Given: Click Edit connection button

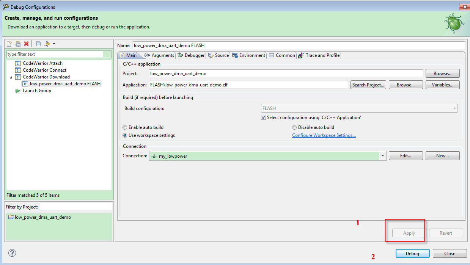Looking at the screenshot, I should click(x=406, y=156).
